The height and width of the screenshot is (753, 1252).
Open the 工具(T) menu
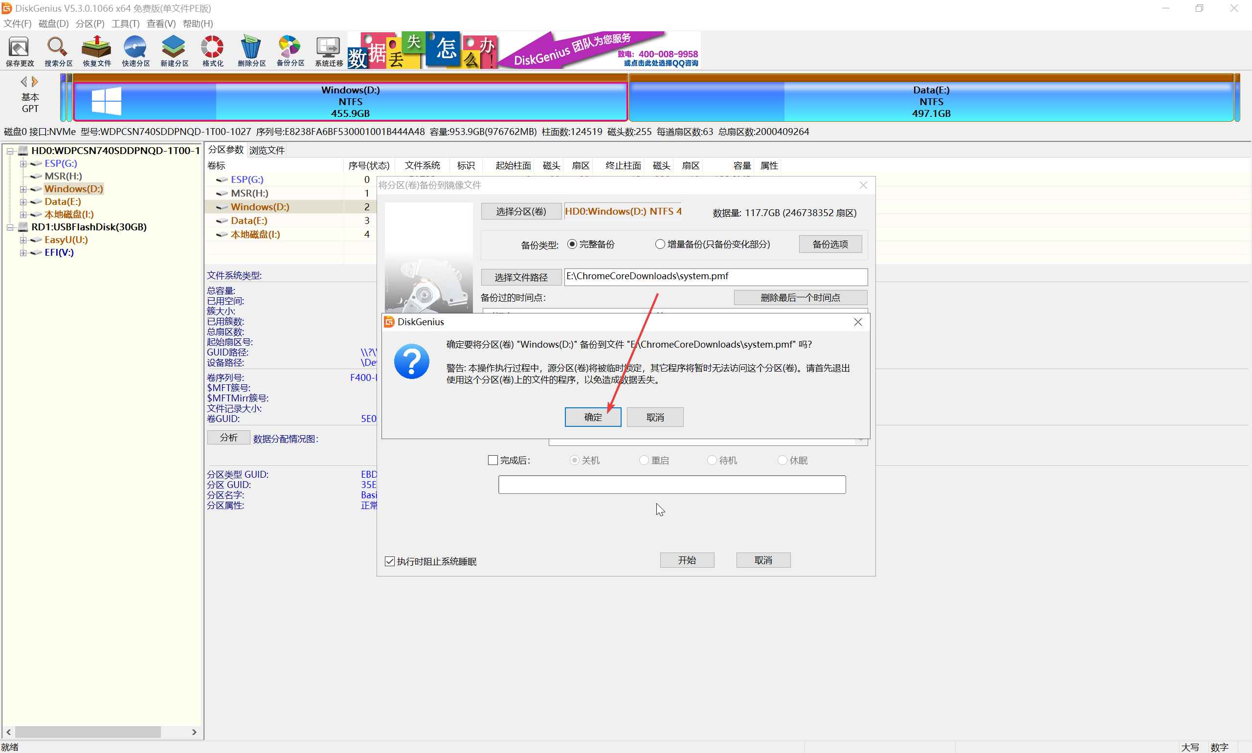point(125,23)
